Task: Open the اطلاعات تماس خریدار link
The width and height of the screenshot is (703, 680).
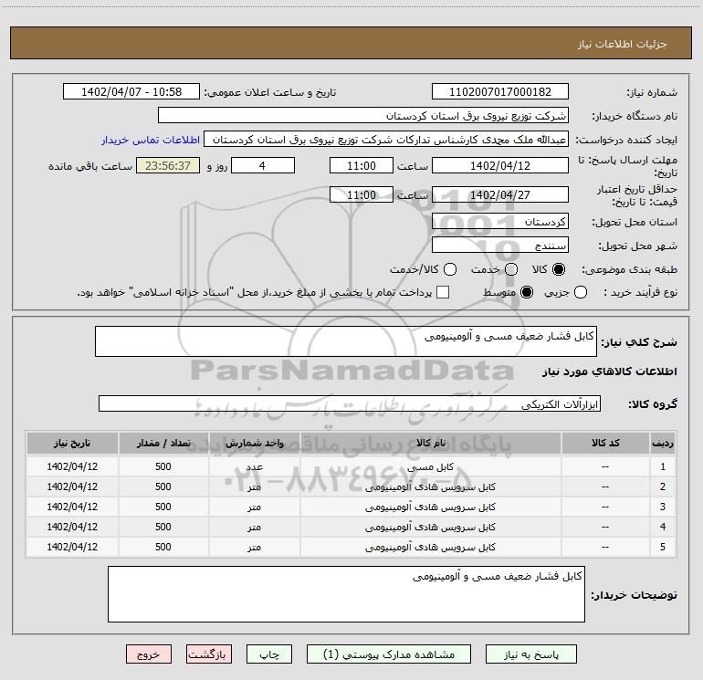Action: 151,140
